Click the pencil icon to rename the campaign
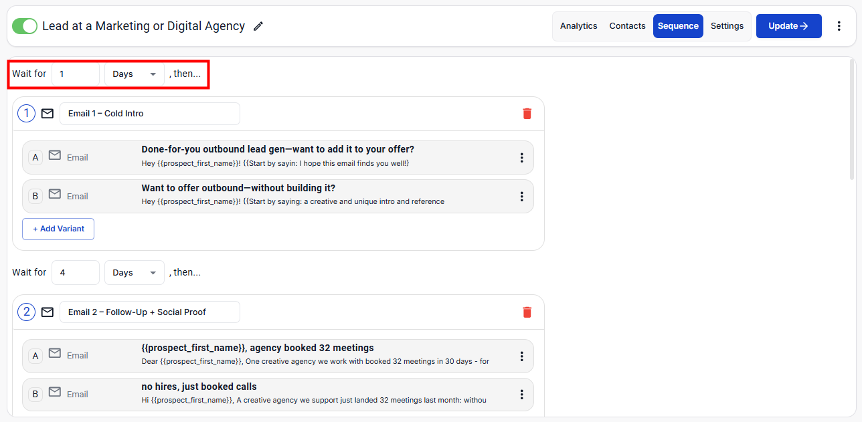862x422 pixels. pyautogui.click(x=258, y=26)
